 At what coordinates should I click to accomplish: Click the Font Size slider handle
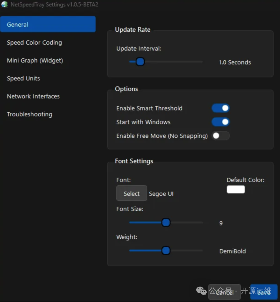click(x=166, y=222)
